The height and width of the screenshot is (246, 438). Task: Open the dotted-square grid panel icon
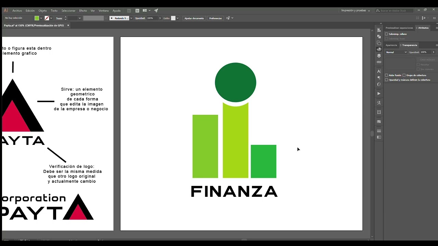tap(379, 112)
